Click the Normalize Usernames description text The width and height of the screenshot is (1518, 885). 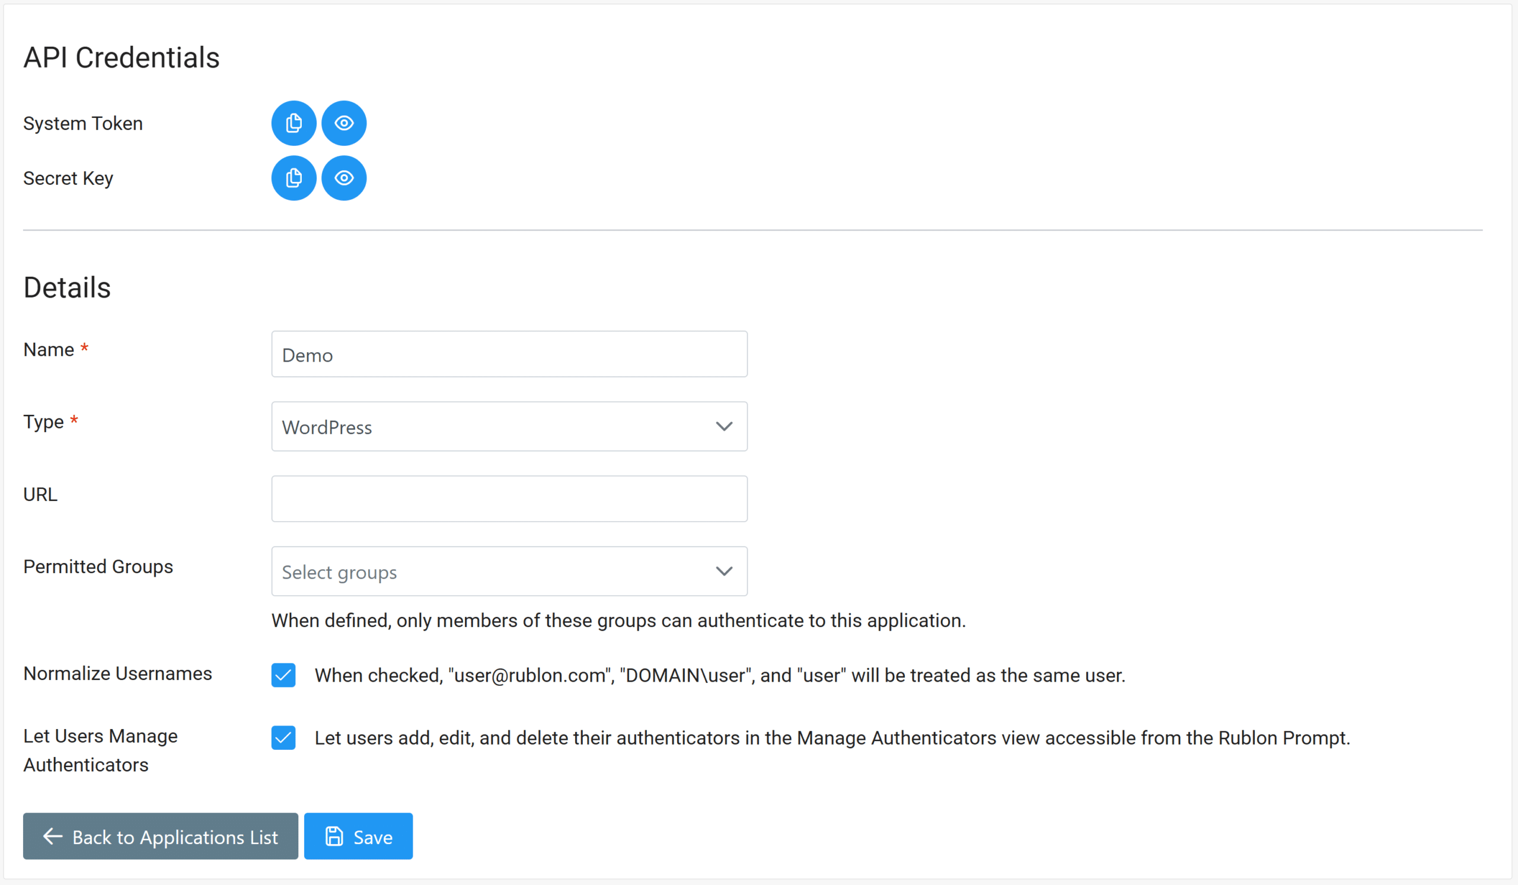point(720,676)
